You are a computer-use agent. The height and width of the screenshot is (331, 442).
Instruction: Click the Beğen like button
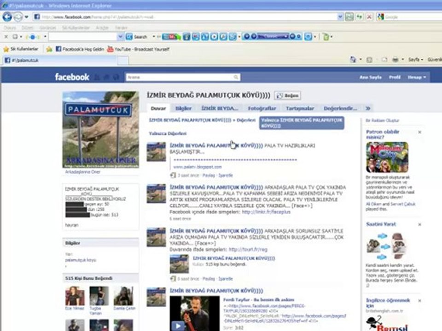pyautogui.click(x=287, y=96)
